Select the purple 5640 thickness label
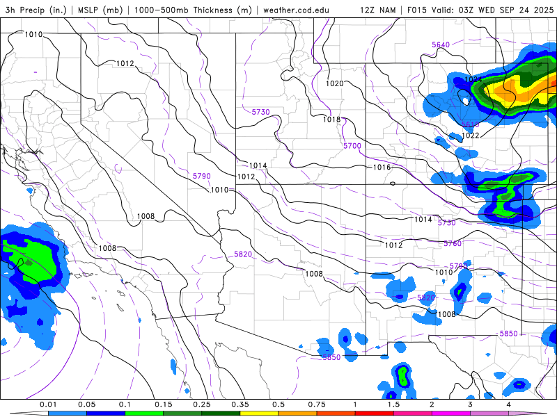The height and width of the screenshot is (417, 557). (x=441, y=44)
